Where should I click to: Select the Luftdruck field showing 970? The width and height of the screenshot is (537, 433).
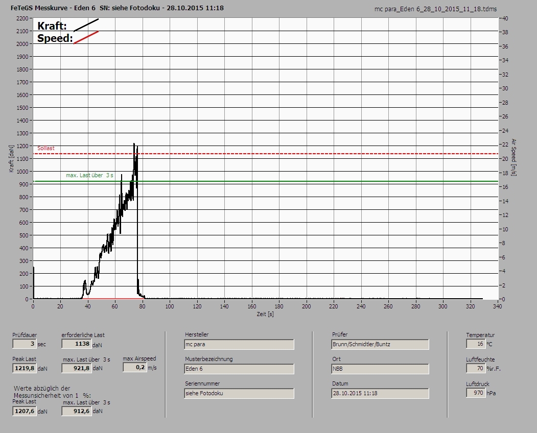click(x=476, y=393)
